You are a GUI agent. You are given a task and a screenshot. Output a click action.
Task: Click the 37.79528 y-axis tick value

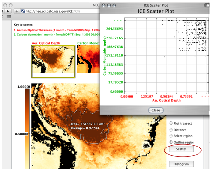click(115, 82)
